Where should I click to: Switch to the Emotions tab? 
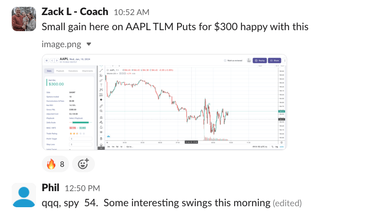click(73, 71)
